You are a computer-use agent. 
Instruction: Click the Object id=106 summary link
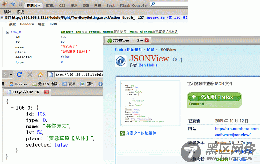[x=119, y=32]
